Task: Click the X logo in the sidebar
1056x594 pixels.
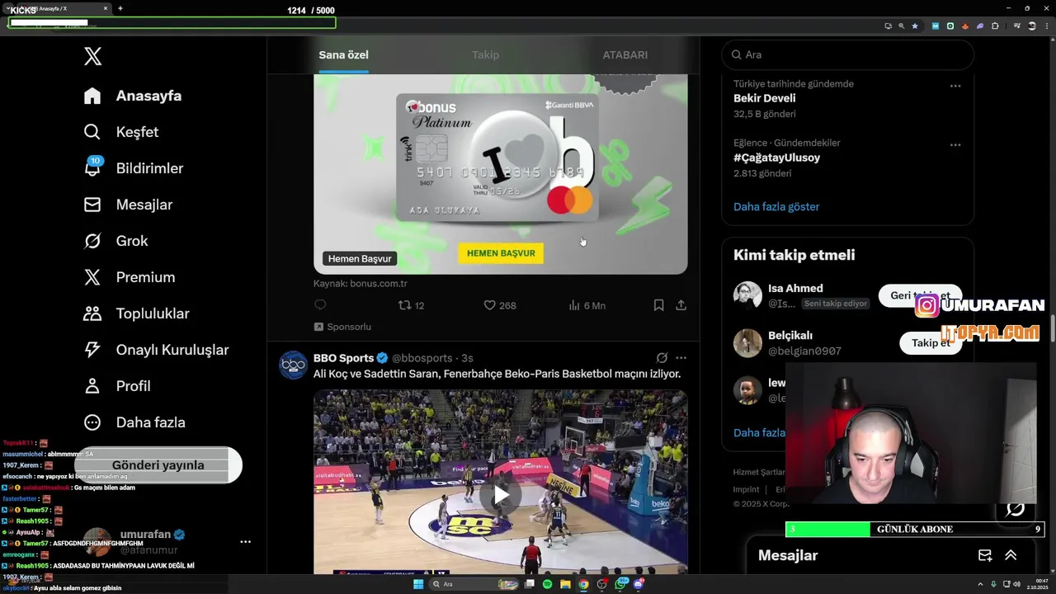Action: (92, 56)
